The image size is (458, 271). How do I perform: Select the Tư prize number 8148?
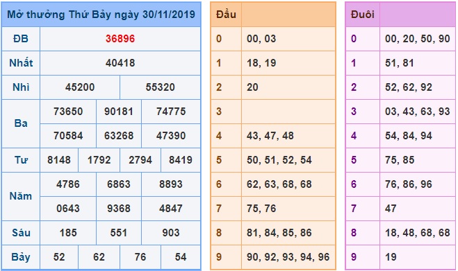[x=59, y=159]
